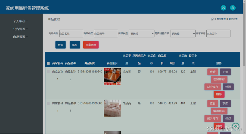Image resolution: width=246 pixels, height=134 pixels.
Task: Click 下架 for the 凉席类 product row
Action: click(x=225, y=72)
